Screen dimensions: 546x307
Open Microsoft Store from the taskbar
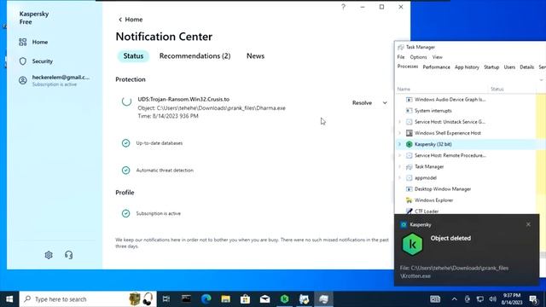click(x=245, y=299)
